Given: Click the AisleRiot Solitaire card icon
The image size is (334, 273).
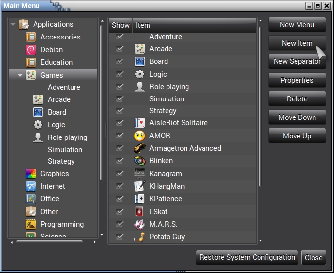Looking at the screenshot, I should pyautogui.click(x=140, y=123).
